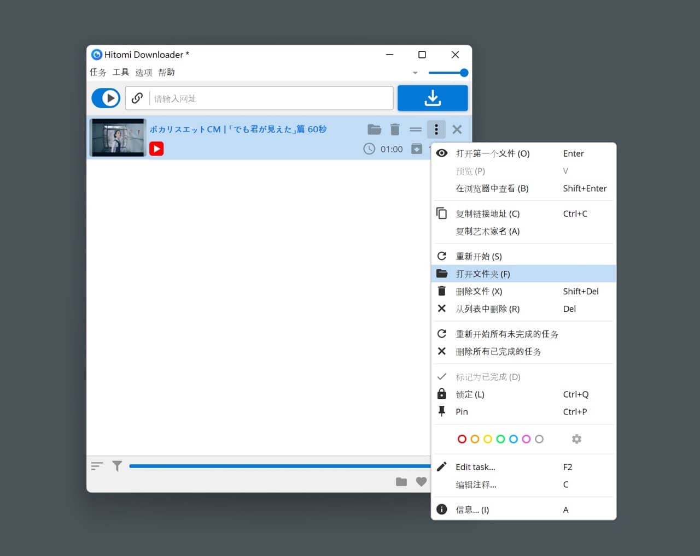Image resolution: width=700 pixels, height=556 pixels.
Task: Open the 任务 menu
Action: tap(98, 72)
